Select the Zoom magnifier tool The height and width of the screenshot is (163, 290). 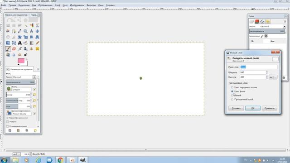click(26, 31)
